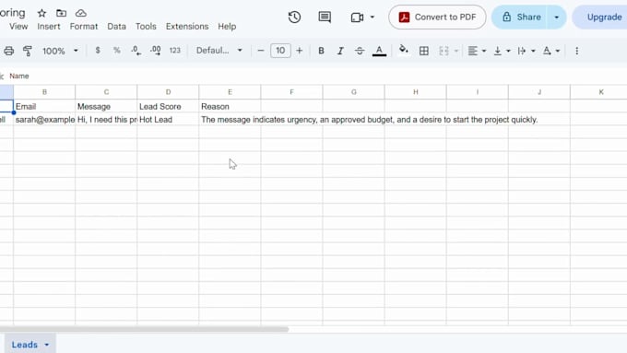This screenshot has width=627, height=353.
Task: Decrease decimal places
Action: [136, 51]
